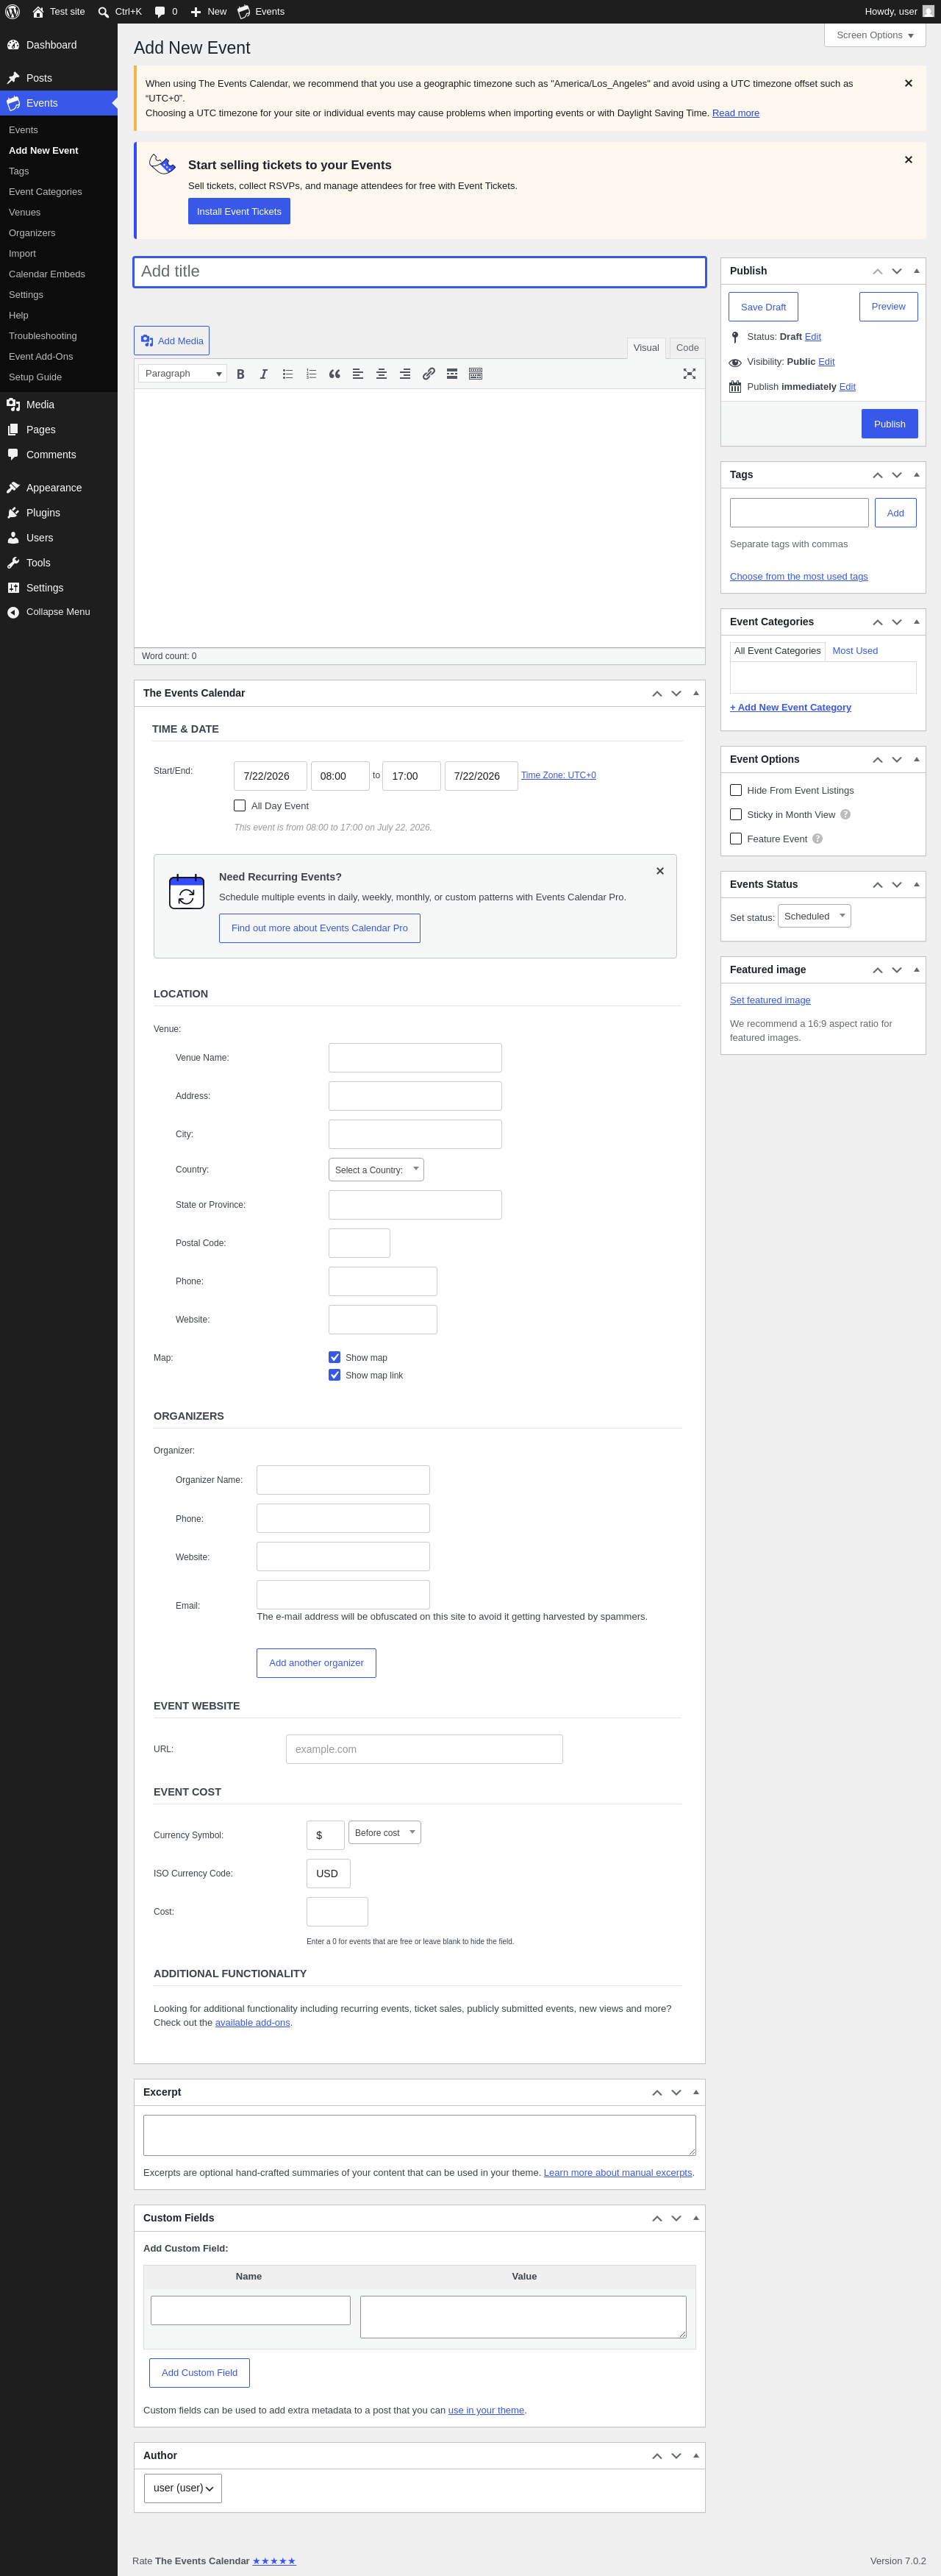Dismiss the Event Tickets promo banner

coord(908,160)
